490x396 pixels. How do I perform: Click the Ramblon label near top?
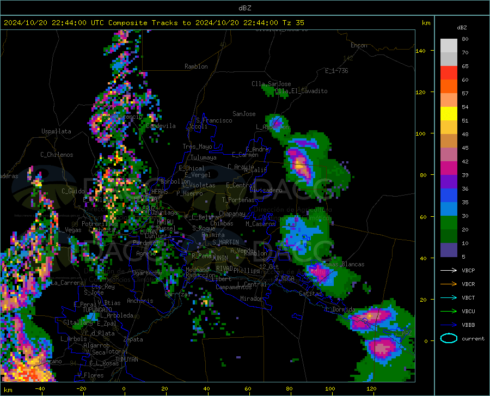196,66
